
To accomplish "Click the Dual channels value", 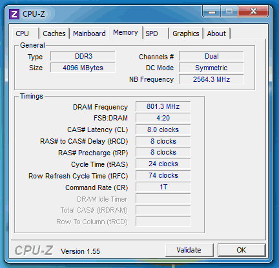I will click(211, 56).
